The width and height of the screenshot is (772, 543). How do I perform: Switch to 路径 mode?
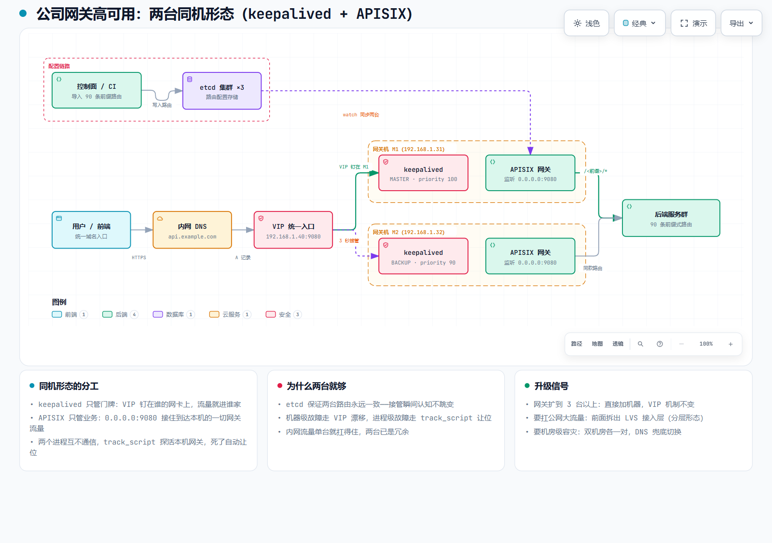click(577, 344)
